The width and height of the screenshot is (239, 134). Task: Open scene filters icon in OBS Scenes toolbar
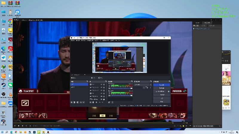(78, 102)
